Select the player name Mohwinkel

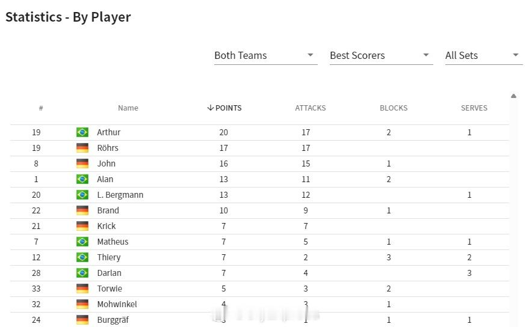[x=117, y=304]
